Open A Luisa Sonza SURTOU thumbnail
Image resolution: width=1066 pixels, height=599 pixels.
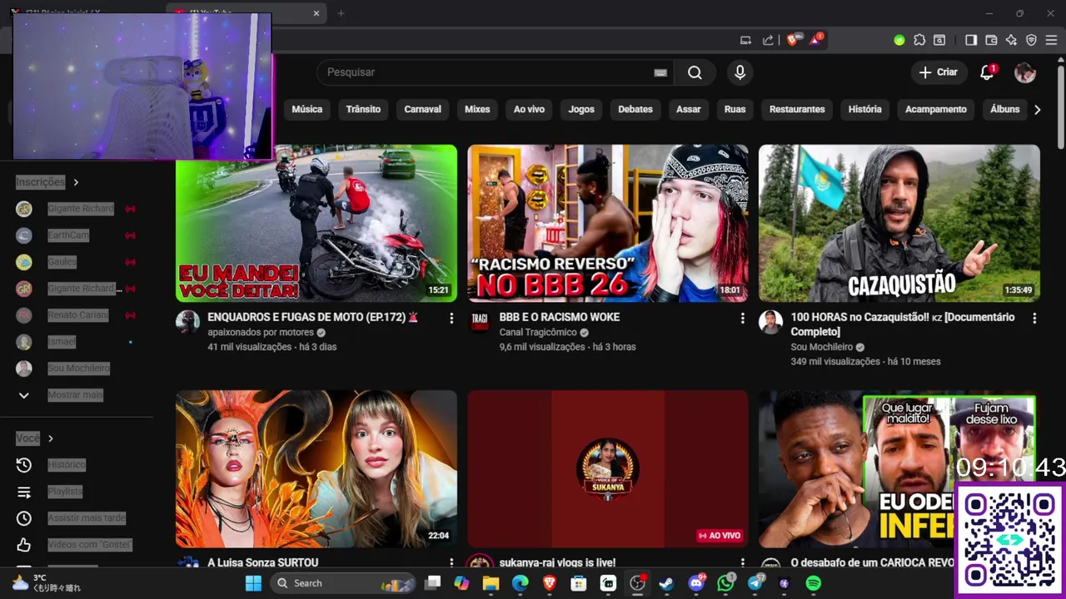[316, 468]
